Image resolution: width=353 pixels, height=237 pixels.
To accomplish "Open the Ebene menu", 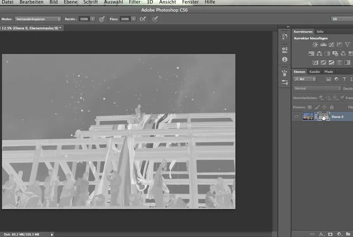I will click(x=71, y=2).
